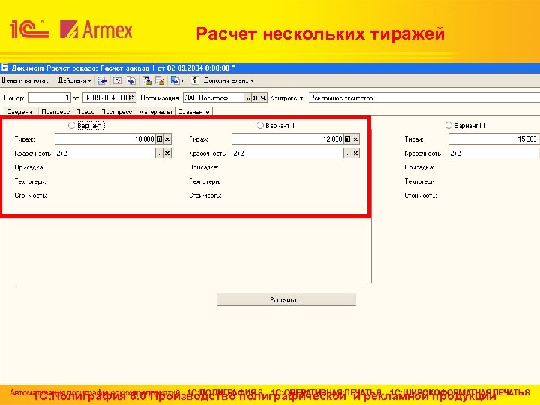Click the third toolbar icon with blue arrow
The image size is (540, 405).
(130, 80)
